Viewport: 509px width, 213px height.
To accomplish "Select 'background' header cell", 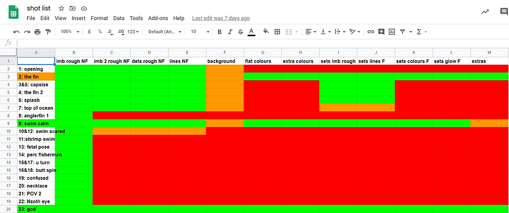I will 224,61.
